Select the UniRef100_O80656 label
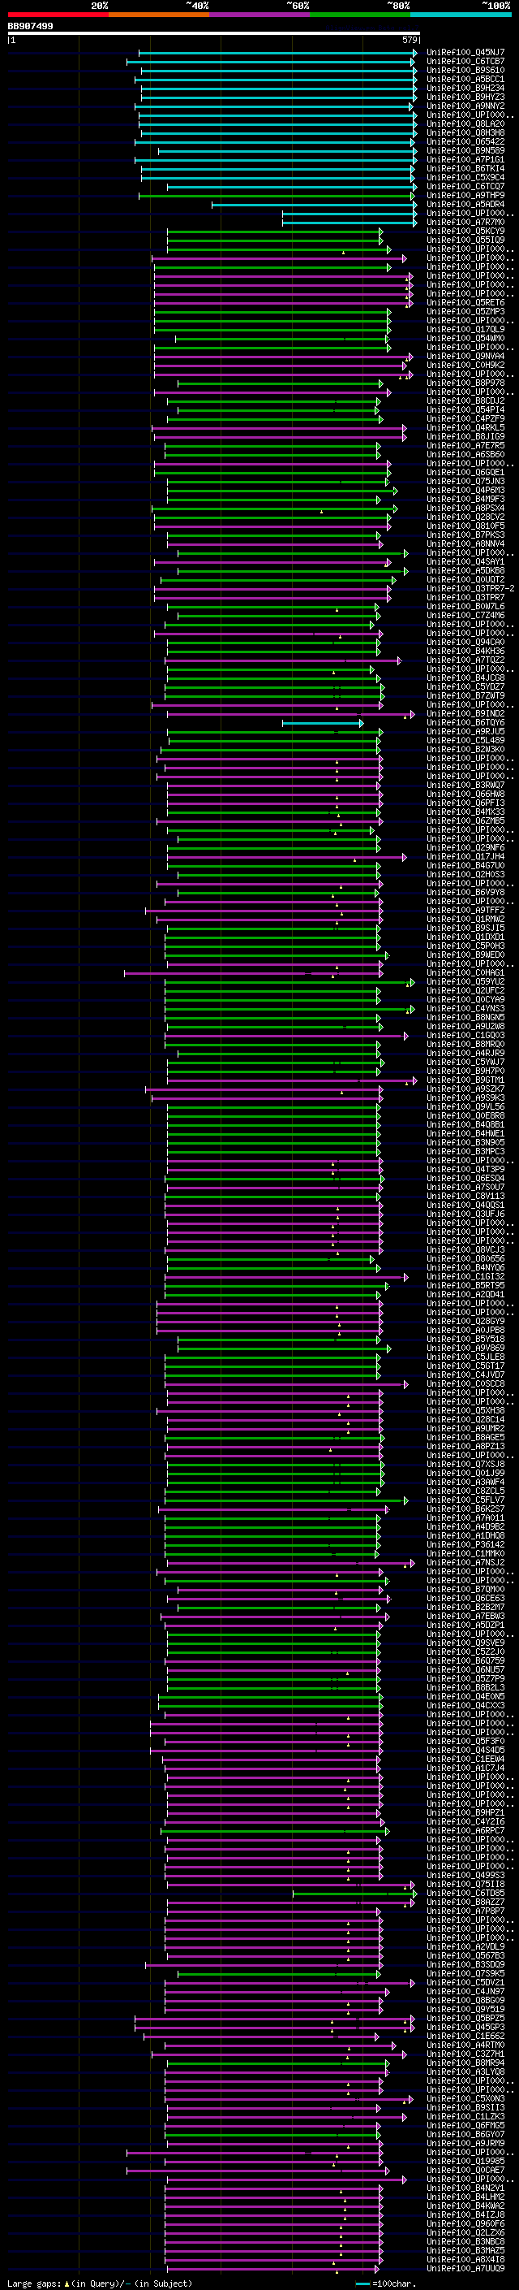 click(465, 1258)
